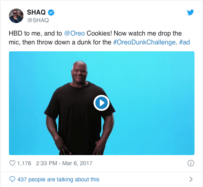
Task: Open the #OreoDunkChallenge hashtag
Action: coord(144,42)
